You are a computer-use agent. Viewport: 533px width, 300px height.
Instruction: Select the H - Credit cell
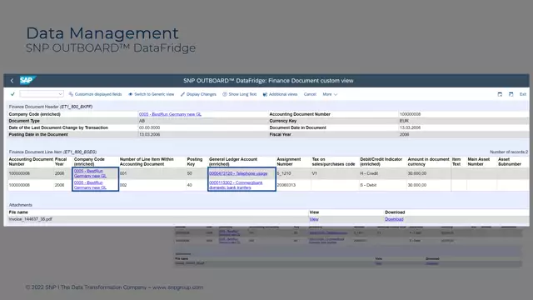(369, 173)
